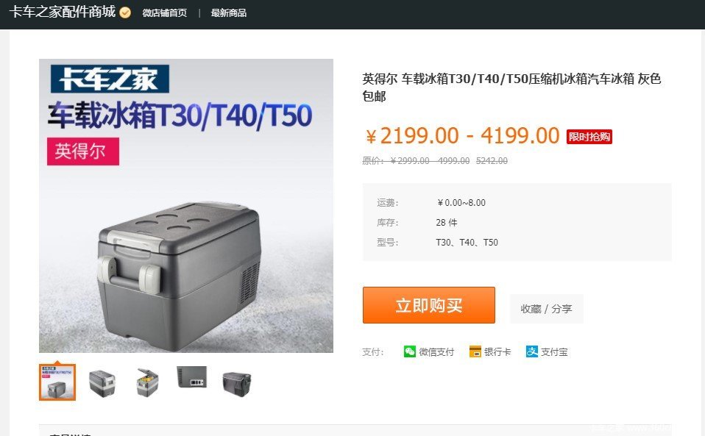Select the second thumbnail of closed cooler
The image size is (705, 436).
[102, 382]
